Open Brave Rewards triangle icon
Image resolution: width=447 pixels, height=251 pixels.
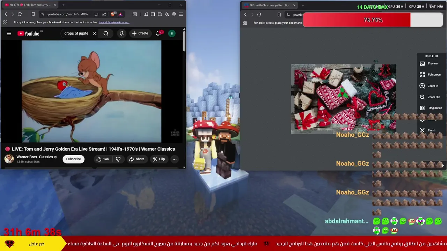120,14
